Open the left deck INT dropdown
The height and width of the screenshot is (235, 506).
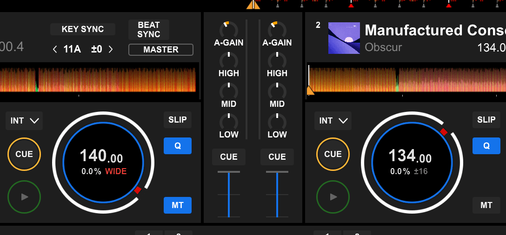[24, 121]
